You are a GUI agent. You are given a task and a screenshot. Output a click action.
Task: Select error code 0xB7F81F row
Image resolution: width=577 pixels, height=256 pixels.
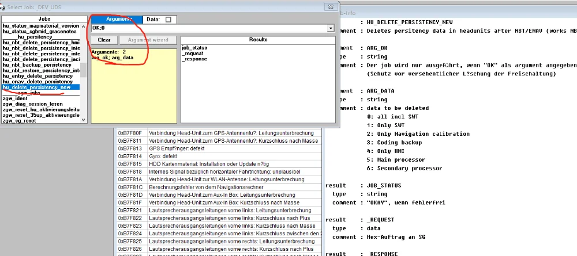tap(219, 202)
